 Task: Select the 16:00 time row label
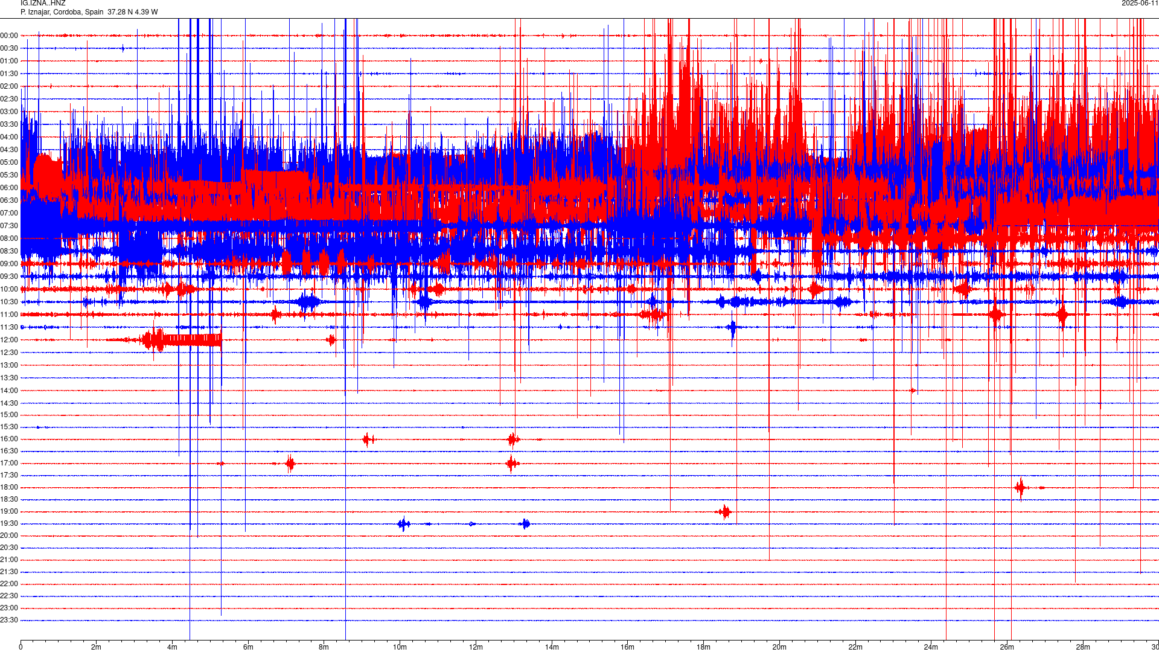pyautogui.click(x=9, y=439)
